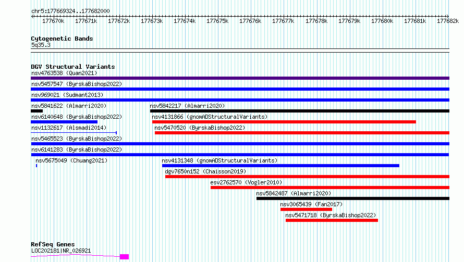Click the Cytogenetic Bands track title
Viewport: 464px width, 262px height.
point(62,39)
